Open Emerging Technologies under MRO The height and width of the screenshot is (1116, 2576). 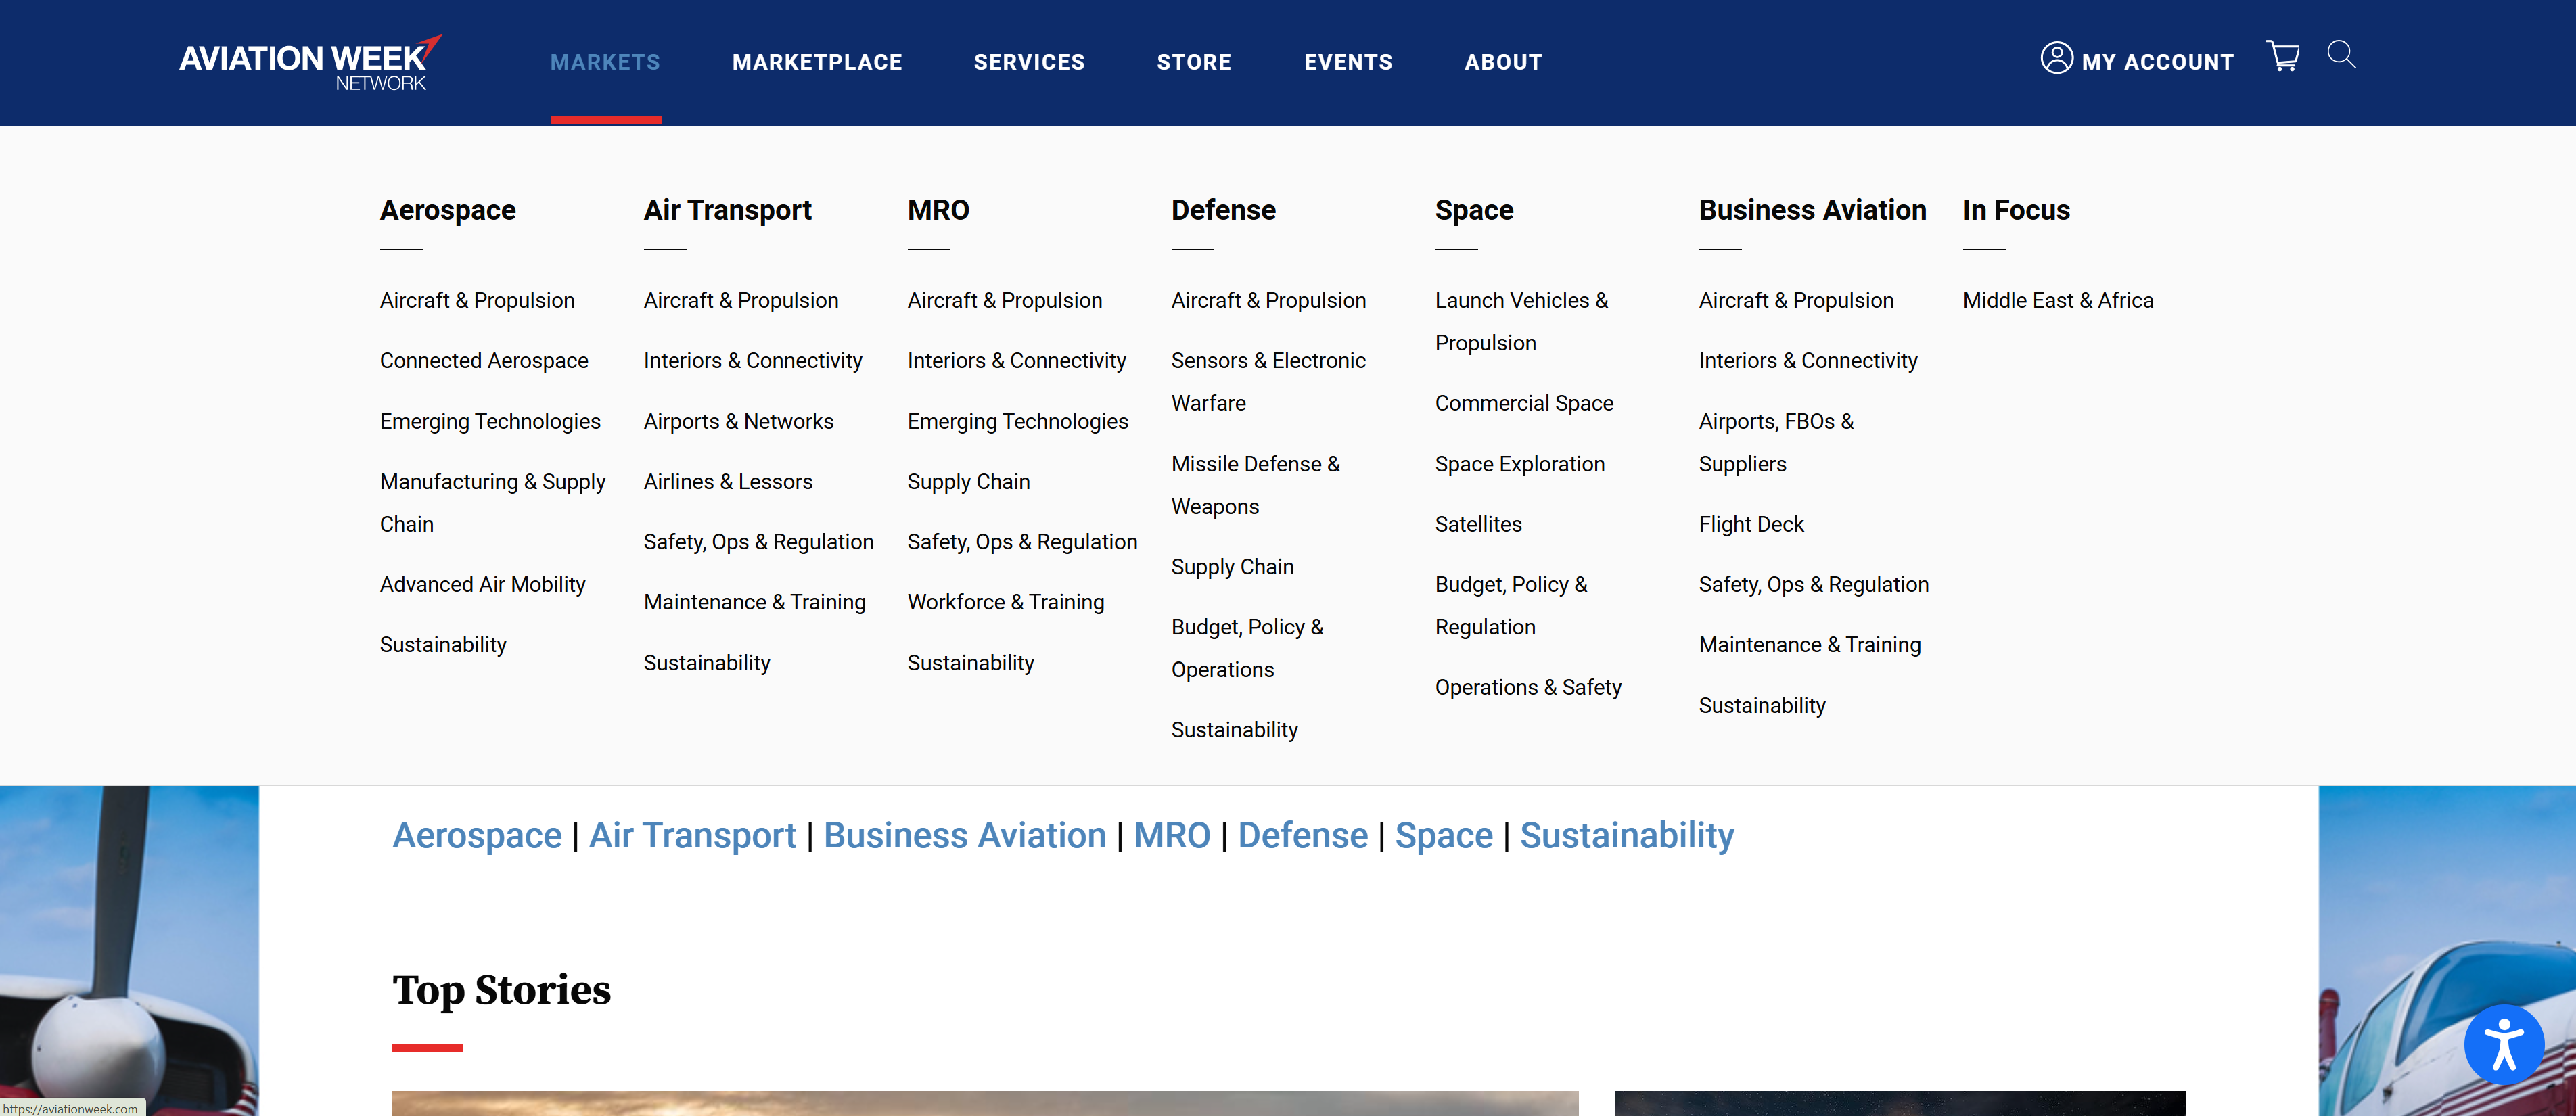point(1017,421)
